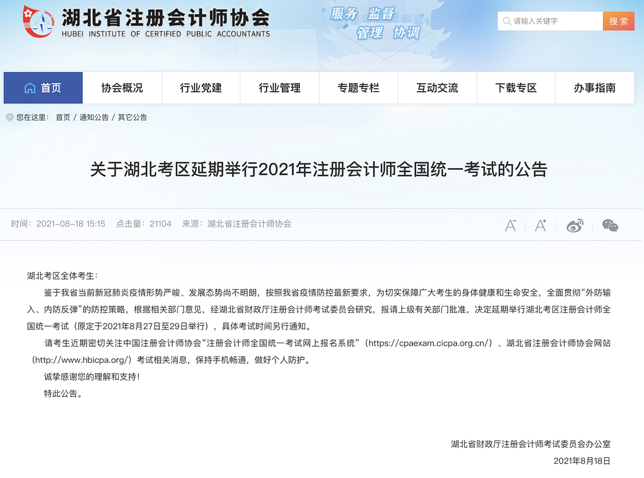Click the 湖北省注册会计师协会 site title

tap(166, 18)
